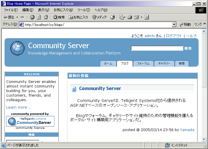The width and height of the screenshot is (208, 149).
Task: Click the Internet Explorer title bar icon
Action: coord(4,4)
